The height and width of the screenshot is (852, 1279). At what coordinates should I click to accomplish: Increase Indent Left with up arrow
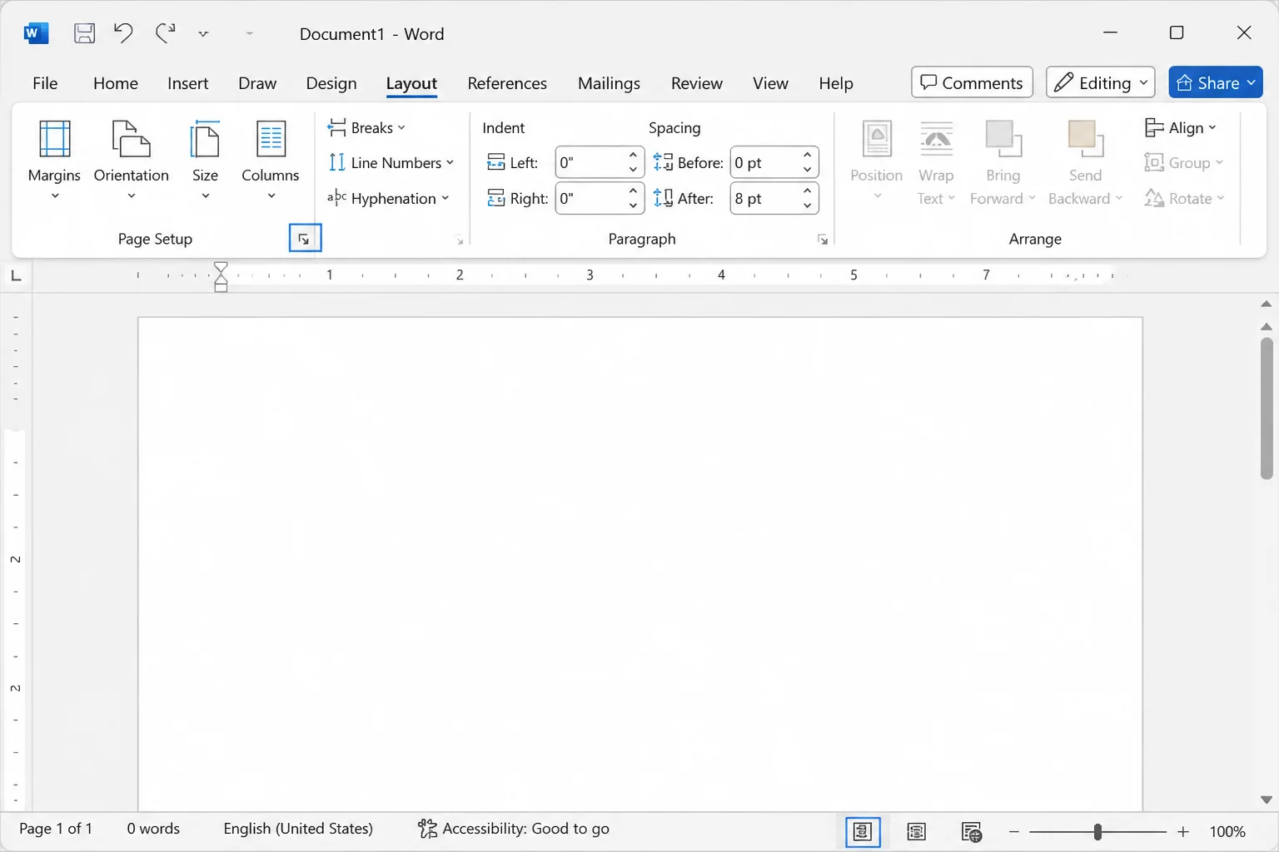click(633, 155)
